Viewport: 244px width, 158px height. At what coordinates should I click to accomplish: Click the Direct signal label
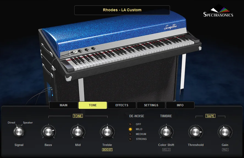pyautogui.click(x=12, y=122)
